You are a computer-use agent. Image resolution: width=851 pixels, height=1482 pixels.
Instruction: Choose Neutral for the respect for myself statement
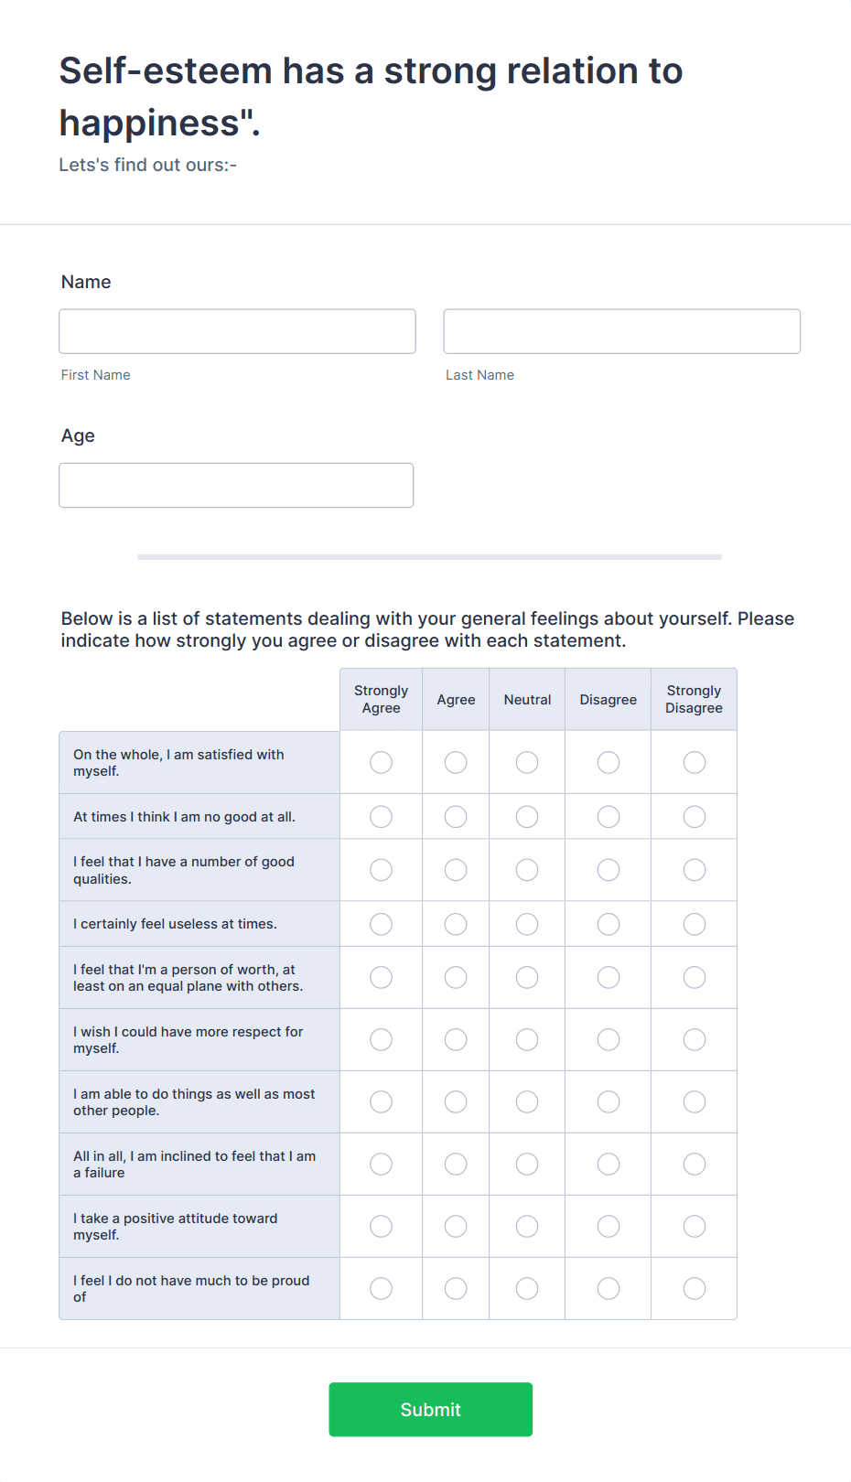click(x=526, y=1039)
